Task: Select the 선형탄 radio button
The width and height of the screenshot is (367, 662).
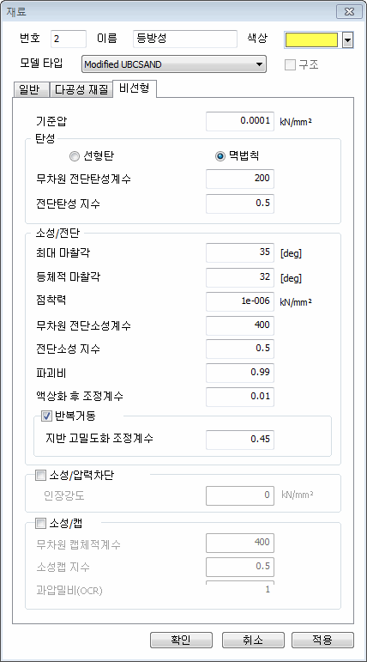Action: click(75, 156)
